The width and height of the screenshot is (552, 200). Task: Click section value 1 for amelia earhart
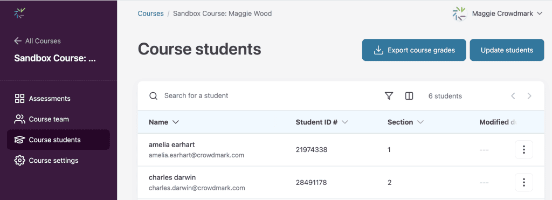click(x=389, y=150)
